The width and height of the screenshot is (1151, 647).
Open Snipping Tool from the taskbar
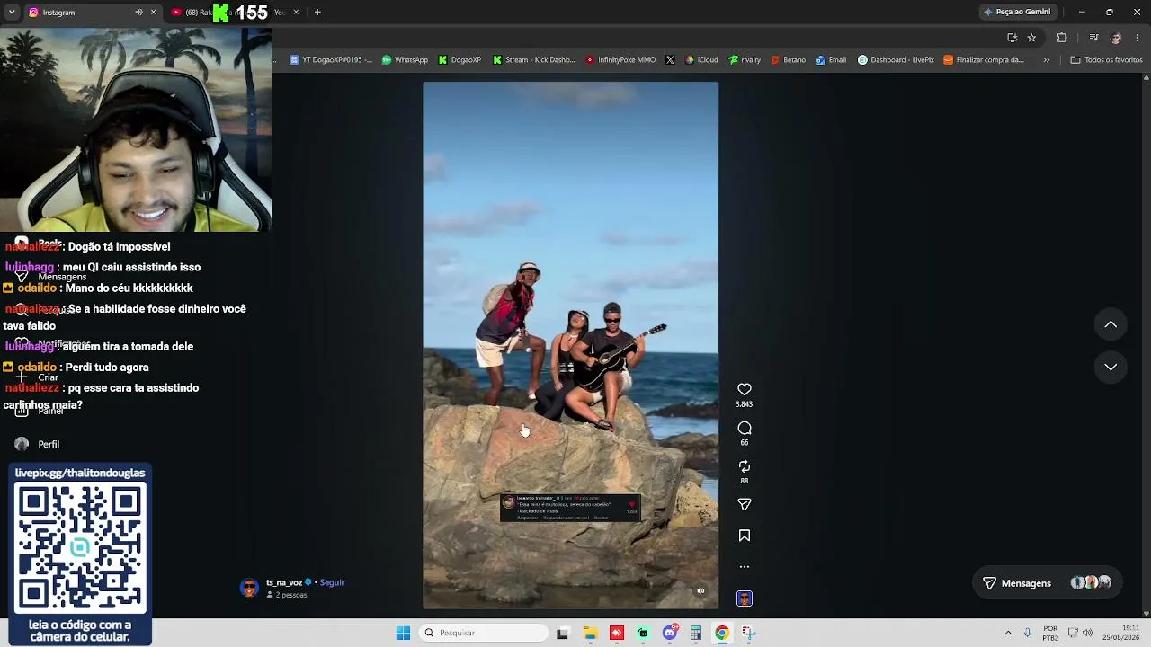tap(748, 633)
